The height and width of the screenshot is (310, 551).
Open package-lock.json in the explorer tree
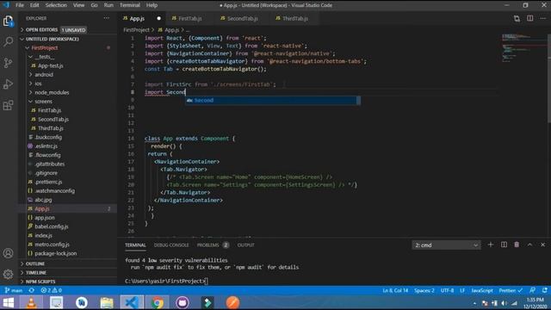click(55, 253)
